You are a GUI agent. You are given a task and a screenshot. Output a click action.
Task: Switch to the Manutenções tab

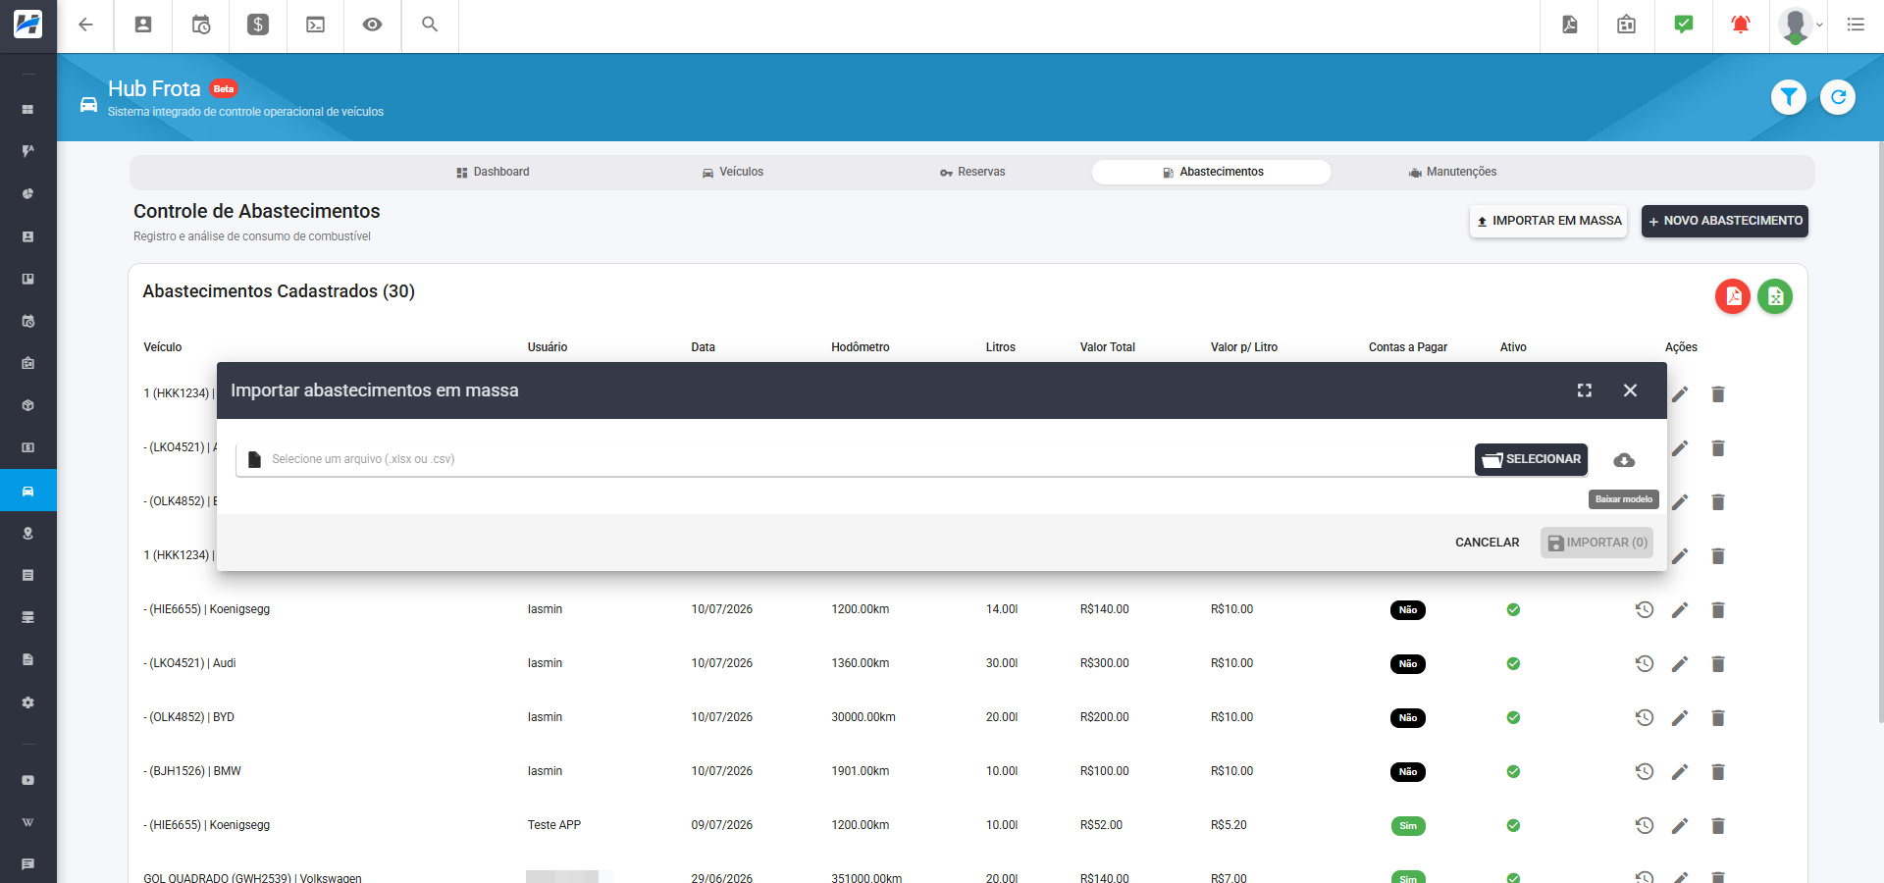coord(1452,172)
